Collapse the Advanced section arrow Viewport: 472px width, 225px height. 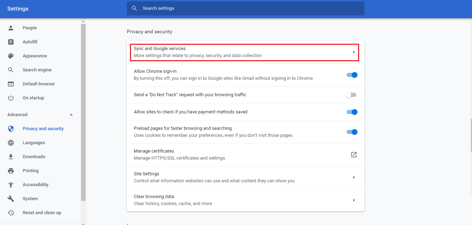pyautogui.click(x=71, y=115)
